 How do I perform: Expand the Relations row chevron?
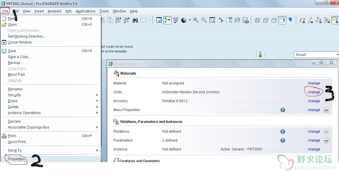pos(326,132)
